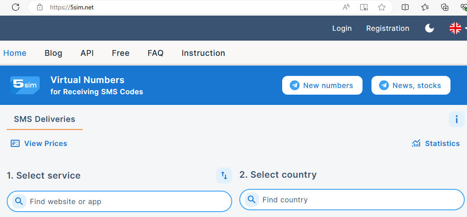This screenshot has height=217, width=467.
Task: Click the Find country search field
Action: coord(352,200)
